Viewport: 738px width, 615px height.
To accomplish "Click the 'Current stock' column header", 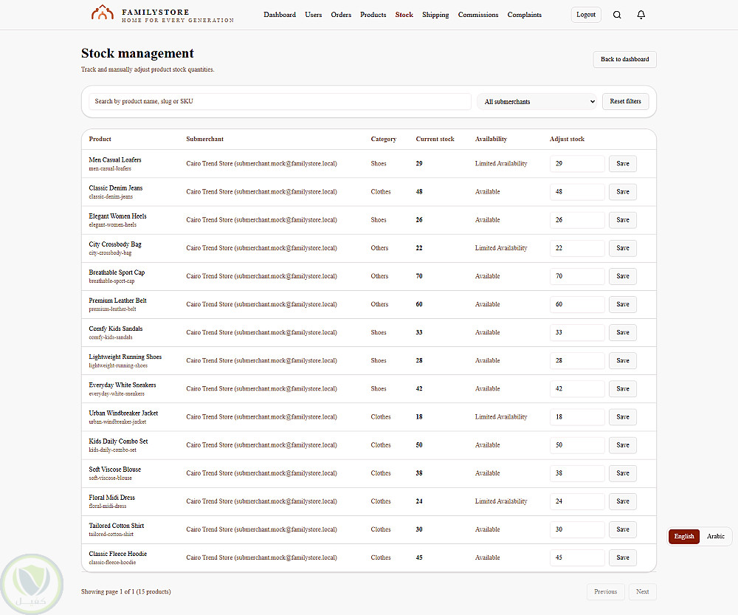I will click(x=435, y=139).
